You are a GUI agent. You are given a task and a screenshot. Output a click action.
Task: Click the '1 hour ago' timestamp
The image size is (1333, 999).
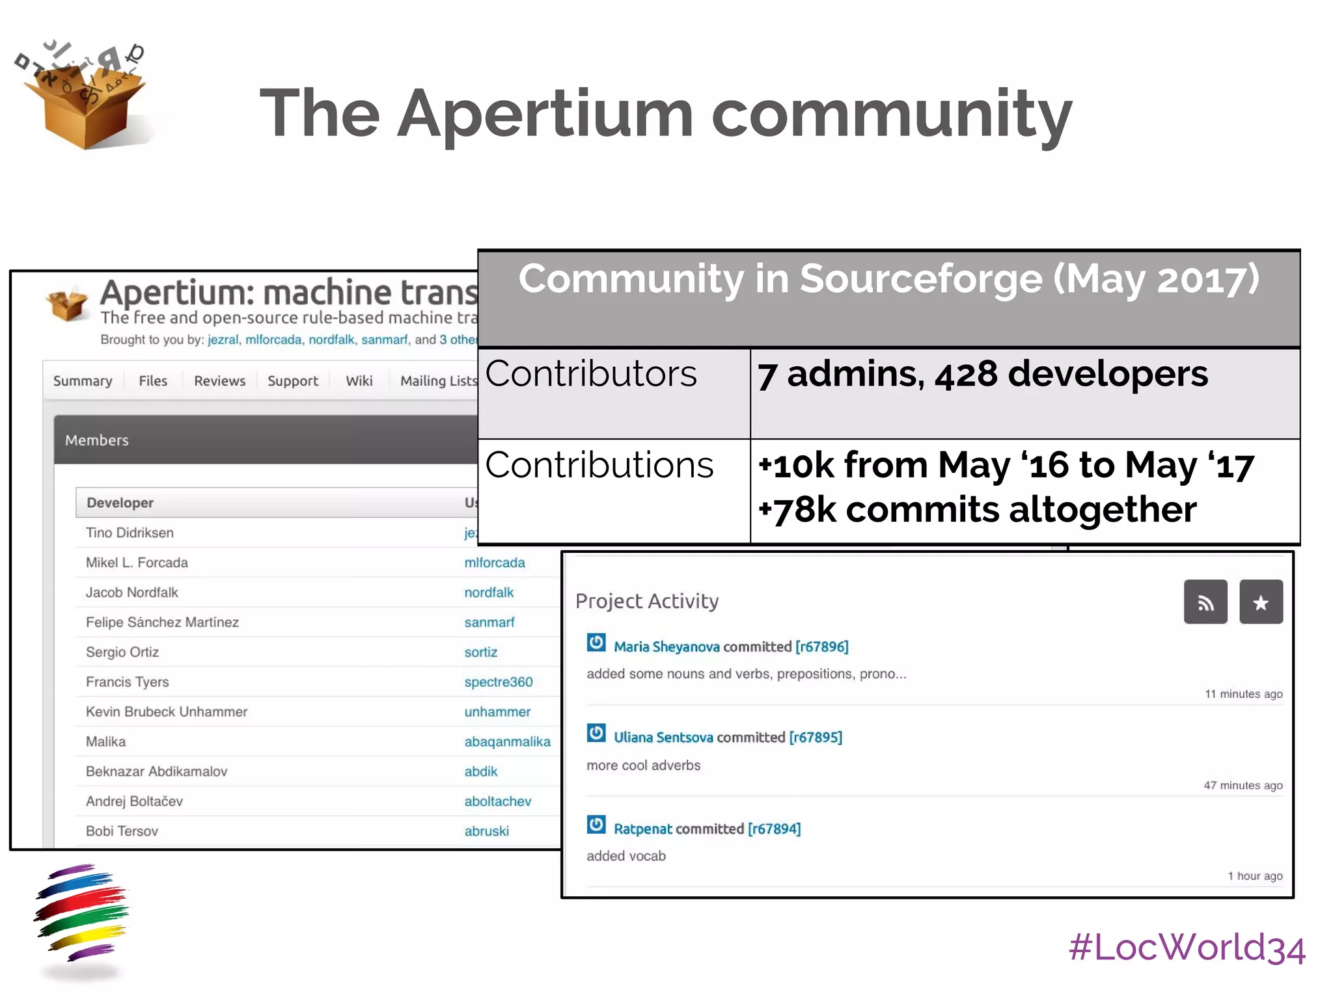[x=1255, y=876]
